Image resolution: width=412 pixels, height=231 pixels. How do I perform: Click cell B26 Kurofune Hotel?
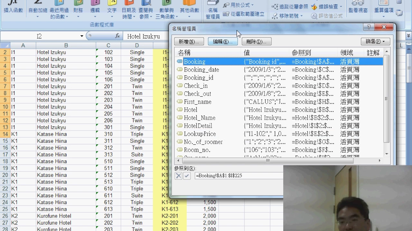(x=66, y=216)
